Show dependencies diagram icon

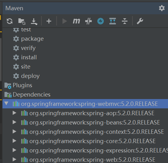113,21
